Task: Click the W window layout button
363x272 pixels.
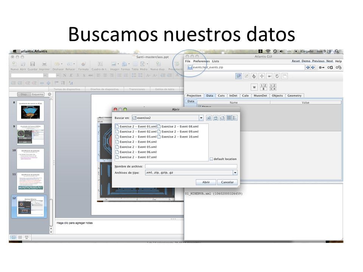Action: (x=254, y=87)
